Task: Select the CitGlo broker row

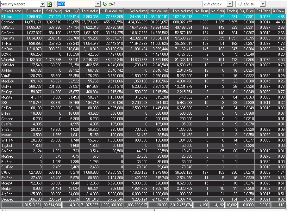Action: click(143, 172)
